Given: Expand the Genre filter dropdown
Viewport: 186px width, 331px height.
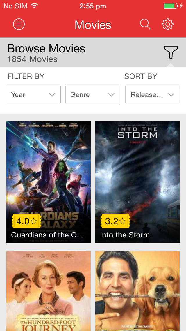Looking at the screenshot, I should pos(92,94).
